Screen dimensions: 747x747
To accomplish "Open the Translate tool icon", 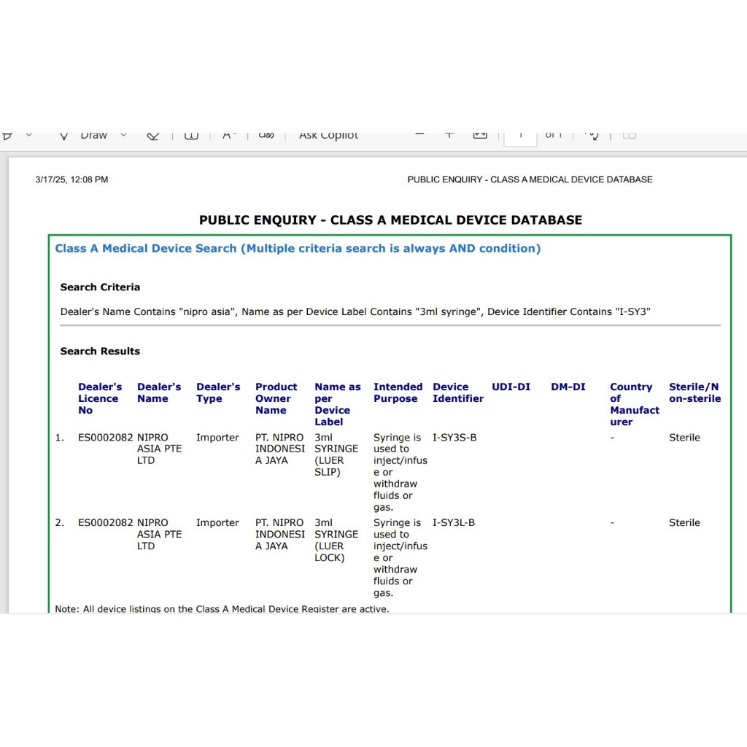I will coord(266,136).
